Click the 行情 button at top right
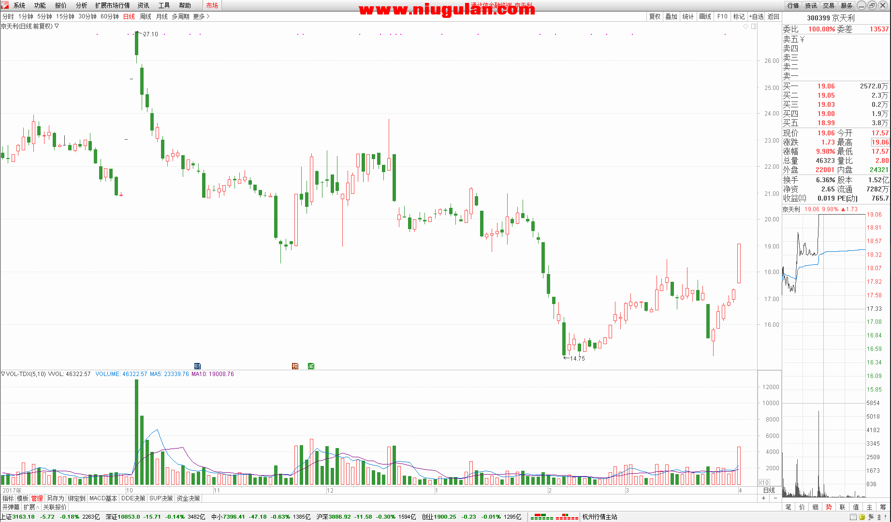The height and width of the screenshot is (522, 891). click(793, 5)
